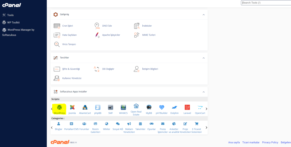Viewport: 291px width, 147px height.
Task: Open the Forumlar category icon
Action: pyautogui.click(x=84, y=124)
